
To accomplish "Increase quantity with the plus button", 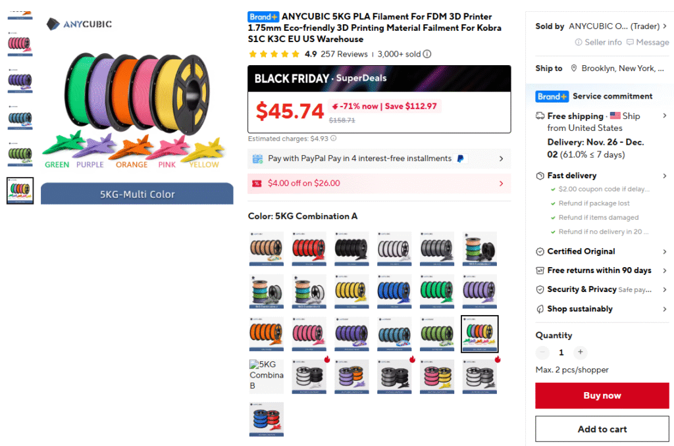I will (x=581, y=353).
